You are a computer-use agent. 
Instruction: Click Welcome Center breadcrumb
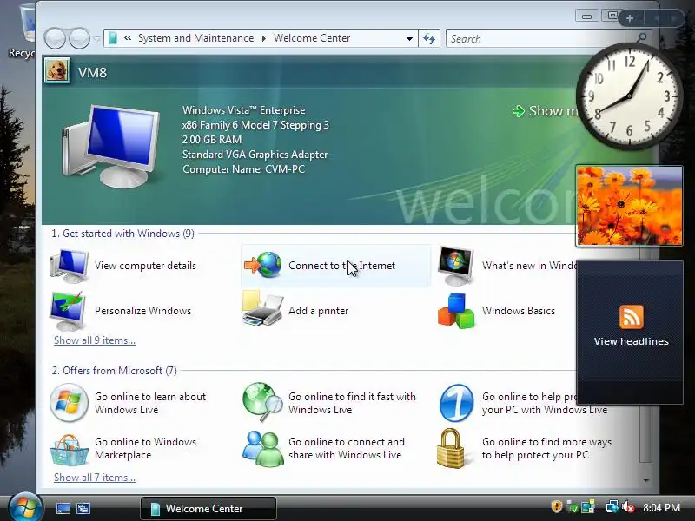tap(312, 38)
